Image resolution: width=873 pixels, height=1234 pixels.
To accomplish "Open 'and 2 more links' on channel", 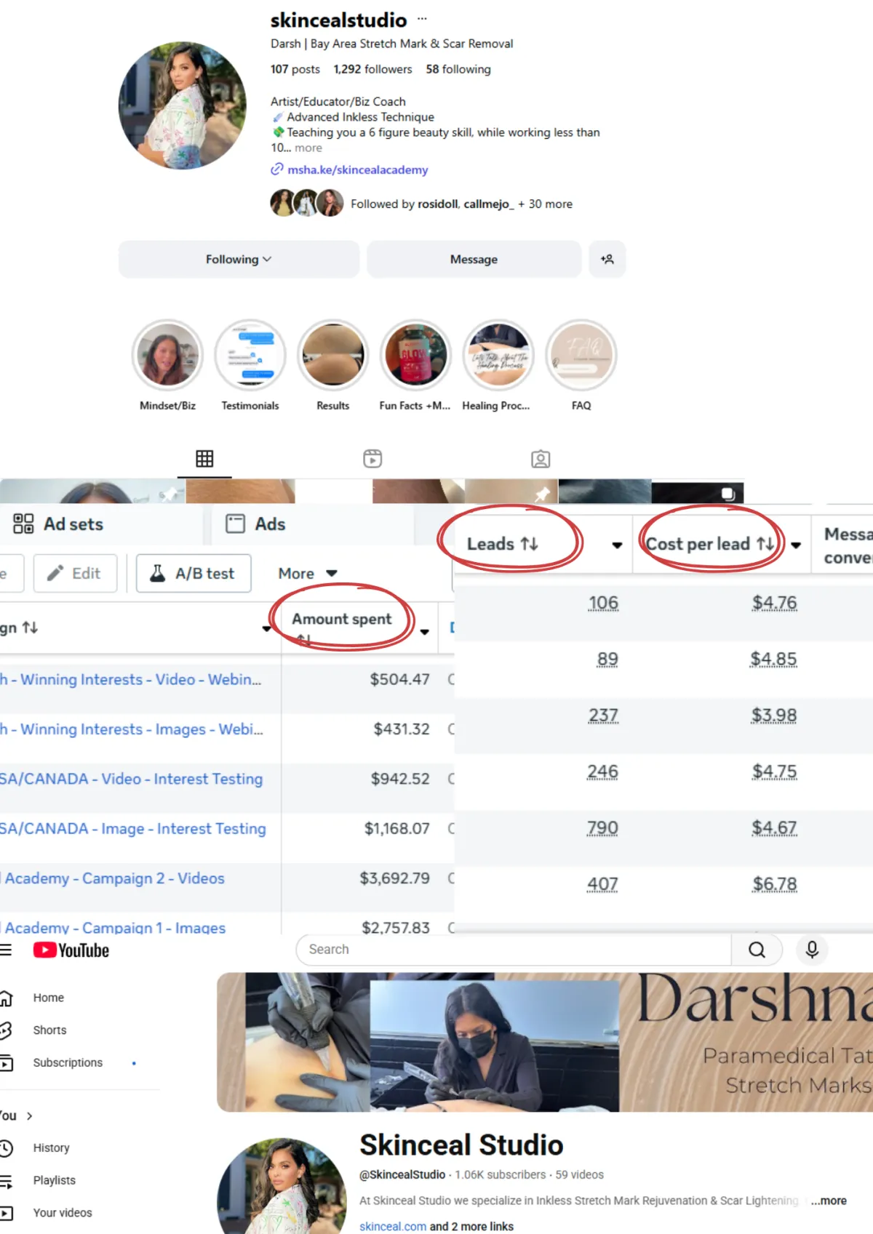I will (471, 1226).
